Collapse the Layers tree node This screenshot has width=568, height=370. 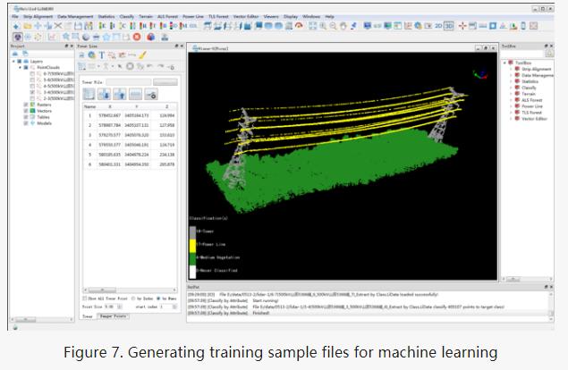(14, 61)
